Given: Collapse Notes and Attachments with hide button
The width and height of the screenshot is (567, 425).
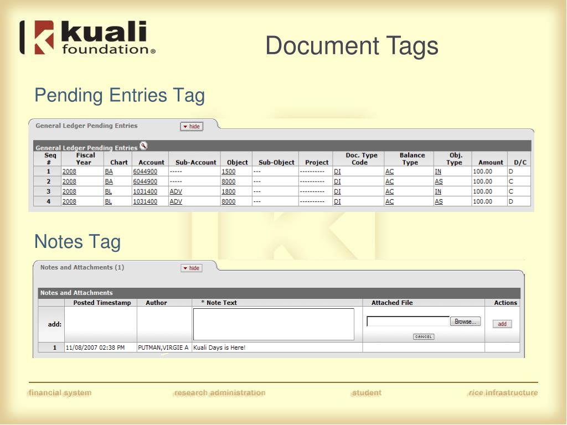Looking at the screenshot, I should click(x=192, y=268).
